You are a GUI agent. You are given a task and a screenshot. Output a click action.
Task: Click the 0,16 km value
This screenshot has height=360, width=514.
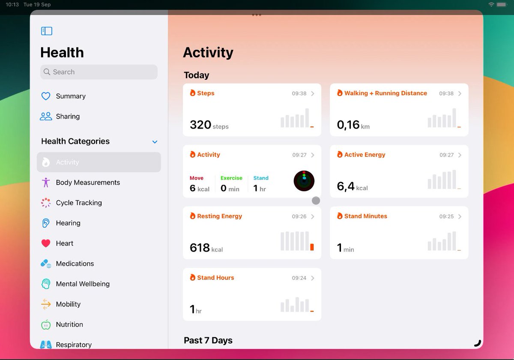[x=353, y=125]
